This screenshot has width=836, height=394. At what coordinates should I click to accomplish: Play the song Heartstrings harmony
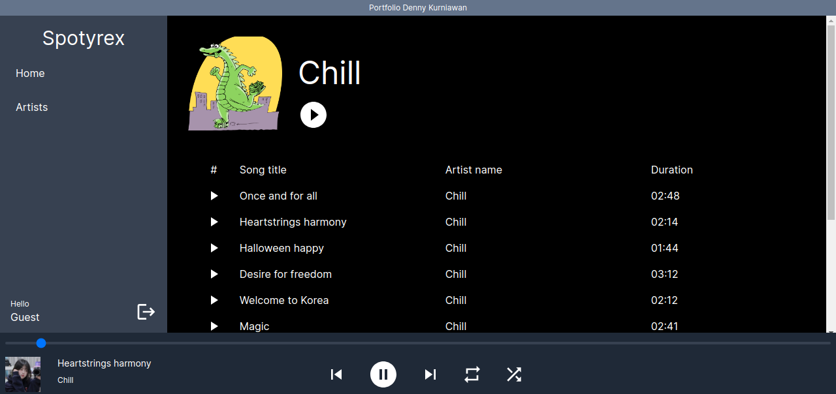point(214,222)
